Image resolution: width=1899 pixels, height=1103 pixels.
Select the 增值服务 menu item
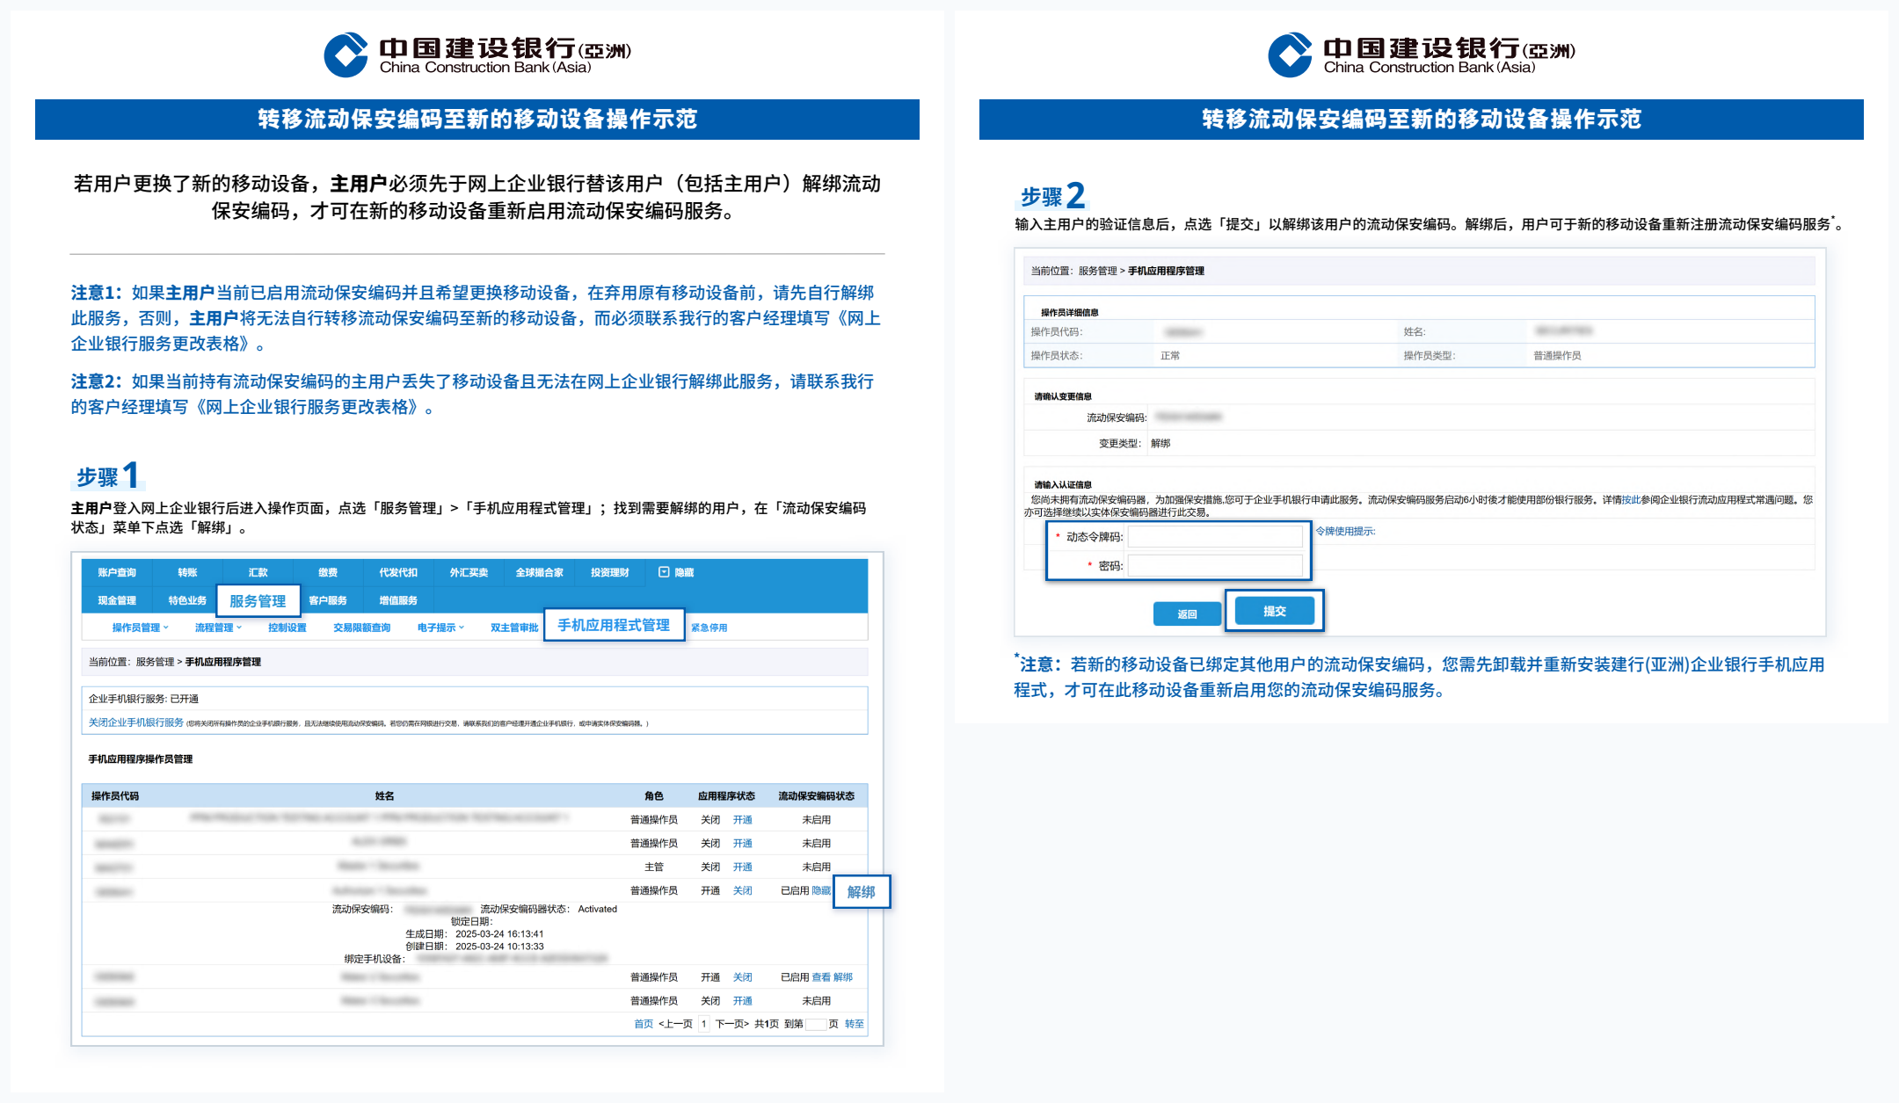pos(398,600)
